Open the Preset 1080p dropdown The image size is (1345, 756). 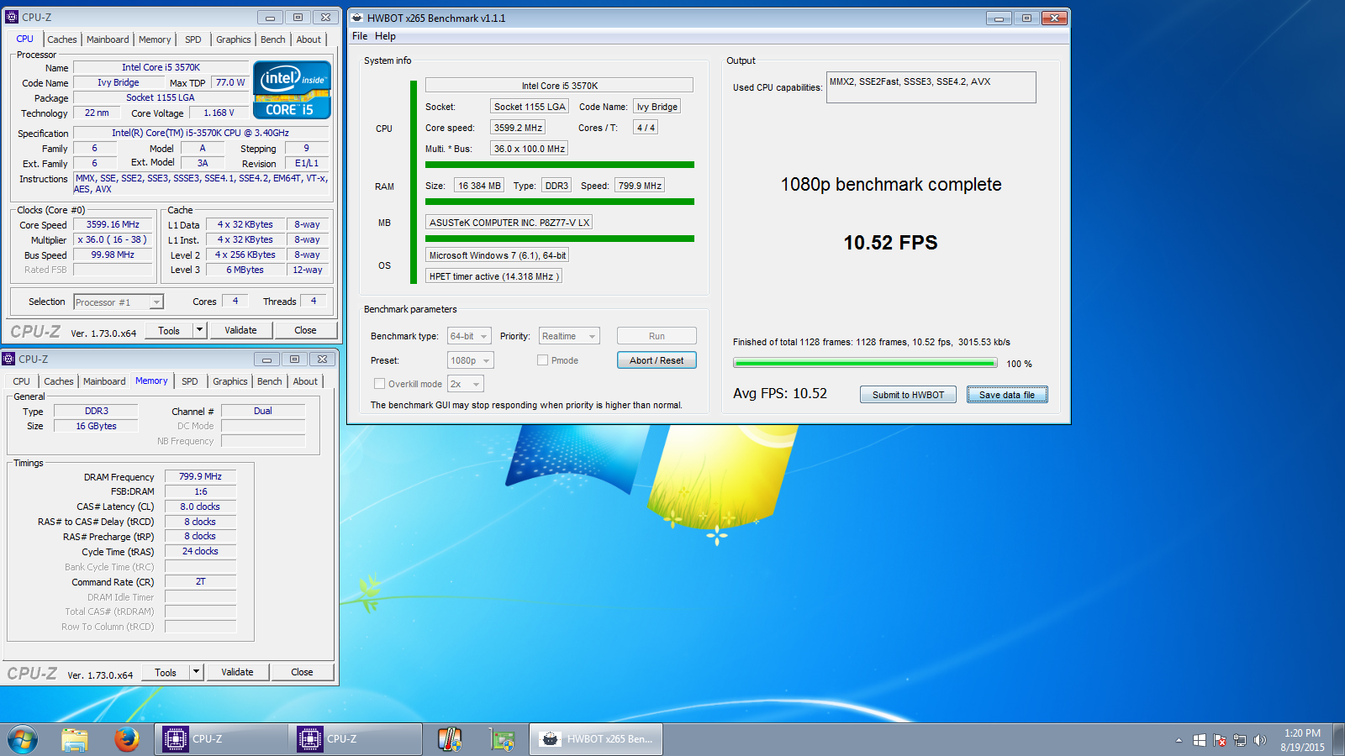tap(470, 360)
